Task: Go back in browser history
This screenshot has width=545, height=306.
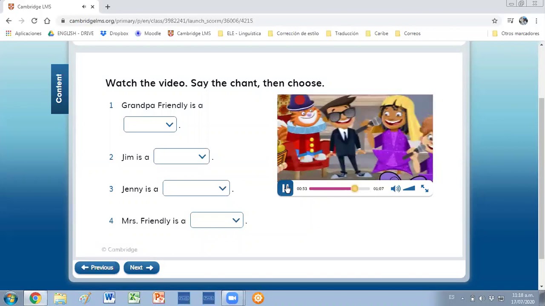Action: 9,20
